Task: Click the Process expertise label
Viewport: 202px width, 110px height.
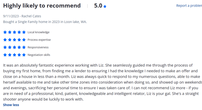Action: 39,40
